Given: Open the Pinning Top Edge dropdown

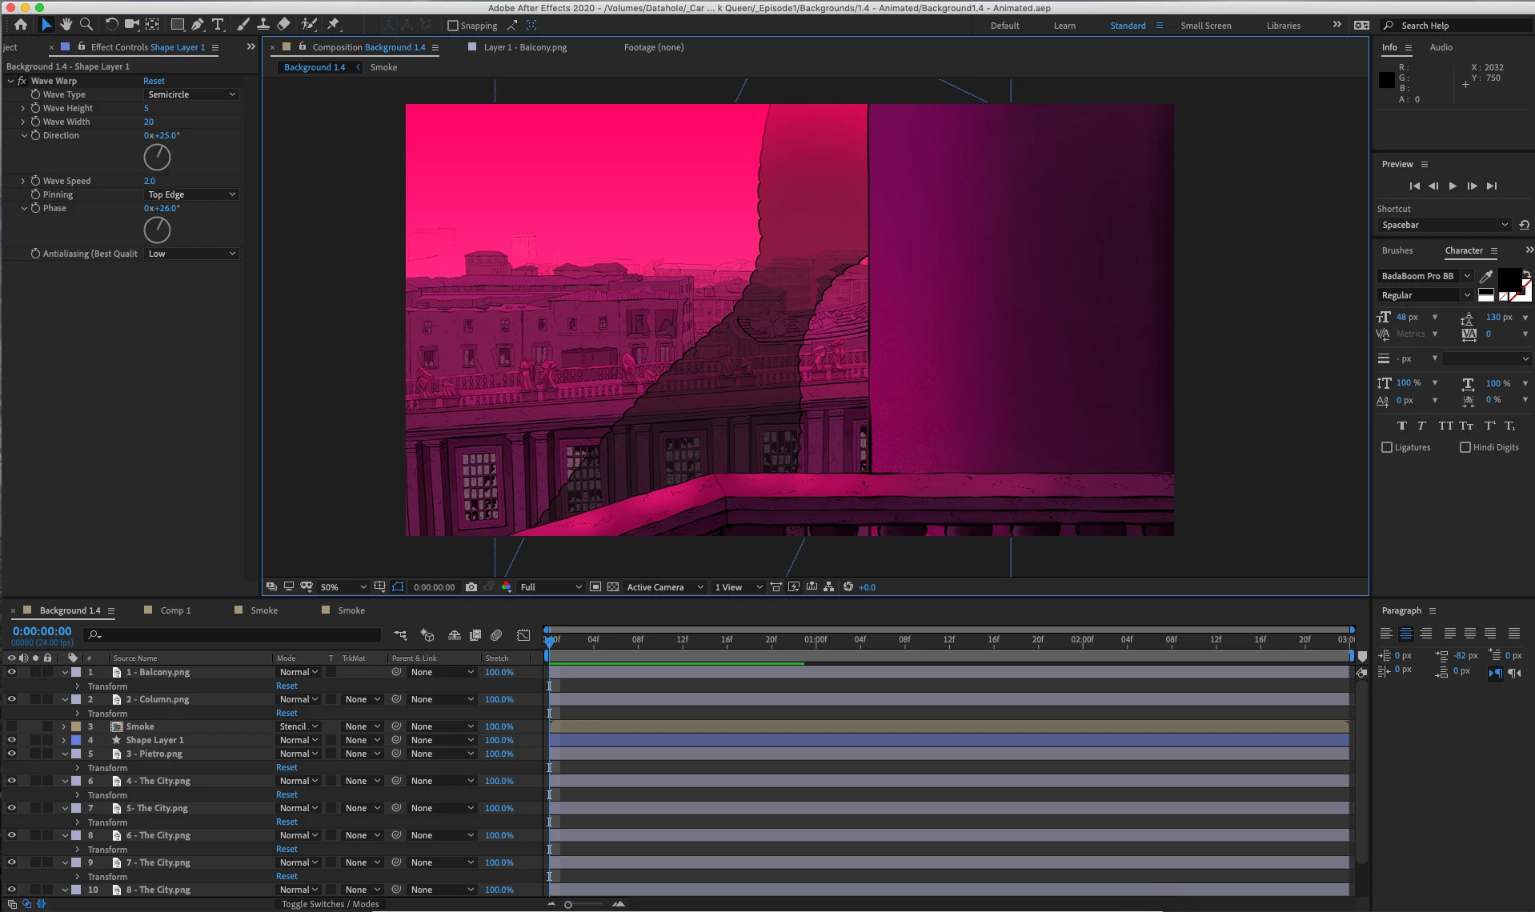Looking at the screenshot, I should (192, 194).
